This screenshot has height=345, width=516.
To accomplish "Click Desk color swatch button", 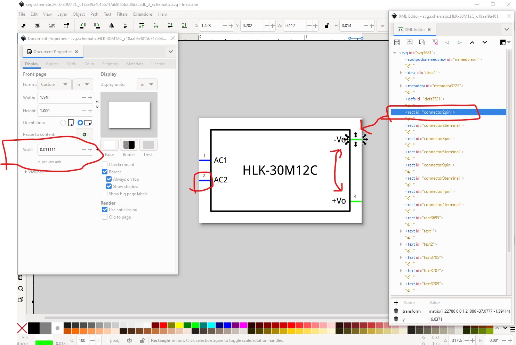I will pos(148,145).
